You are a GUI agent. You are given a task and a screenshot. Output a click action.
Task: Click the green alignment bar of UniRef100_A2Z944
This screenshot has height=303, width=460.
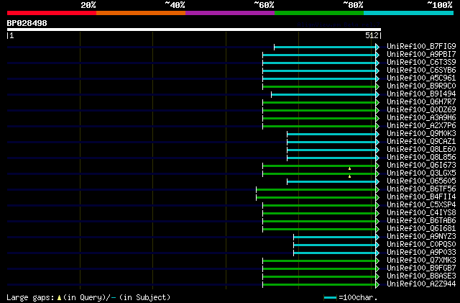(321, 285)
